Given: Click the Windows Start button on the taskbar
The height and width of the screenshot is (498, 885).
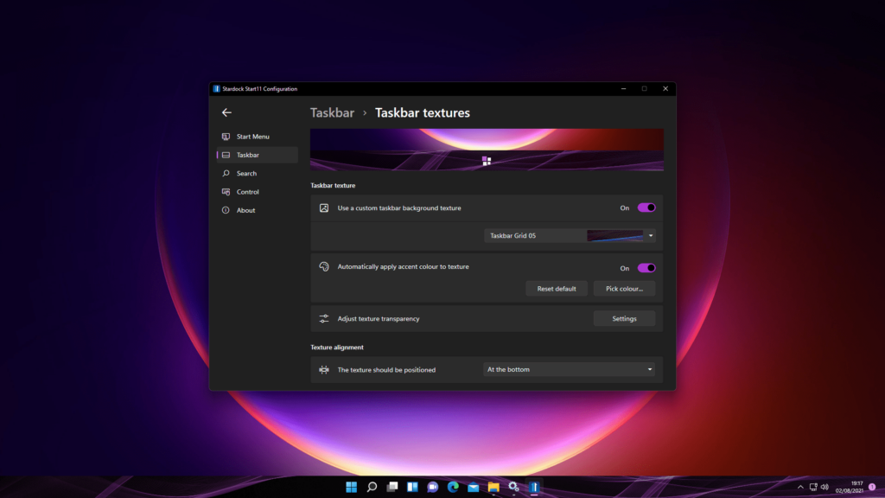Looking at the screenshot, I should [x=352, y=487].
